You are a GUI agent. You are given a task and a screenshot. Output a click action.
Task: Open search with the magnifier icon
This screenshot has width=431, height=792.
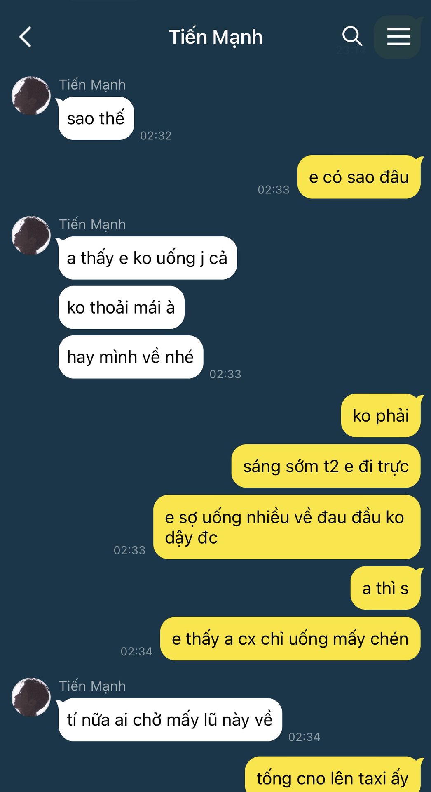[352, 36]
